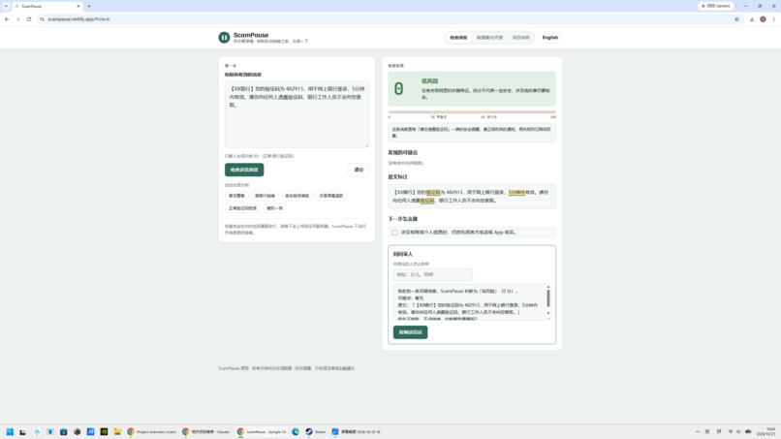Open the Windows Start menu
Screen dimensions: 781x439
point(10,431)
